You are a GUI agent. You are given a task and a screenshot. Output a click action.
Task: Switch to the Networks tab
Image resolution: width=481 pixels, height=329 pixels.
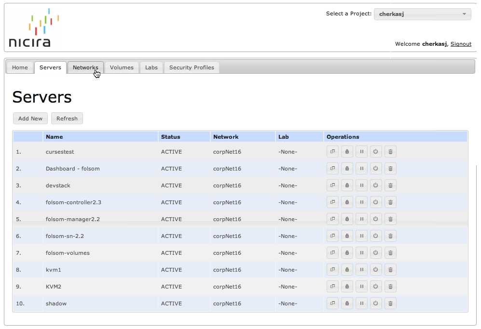[x=85, y=67]
